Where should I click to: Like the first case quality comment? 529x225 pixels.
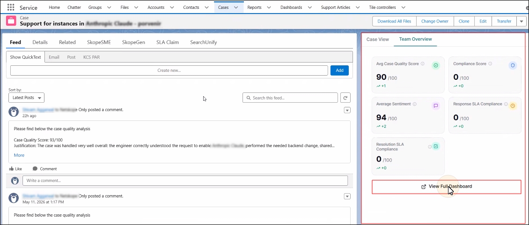coord(15,169)
